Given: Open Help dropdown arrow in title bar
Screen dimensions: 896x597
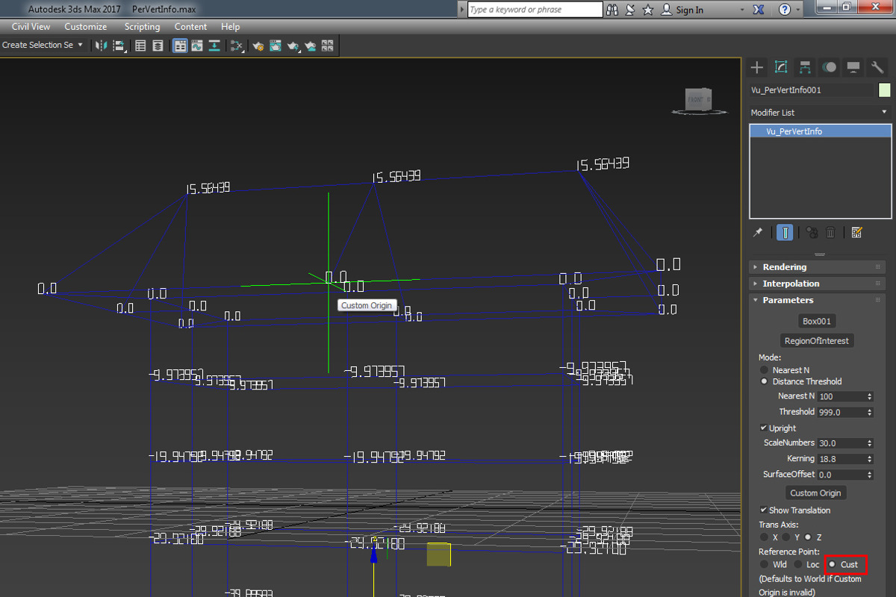Looking at the screenshot, I should coord(798,10).
